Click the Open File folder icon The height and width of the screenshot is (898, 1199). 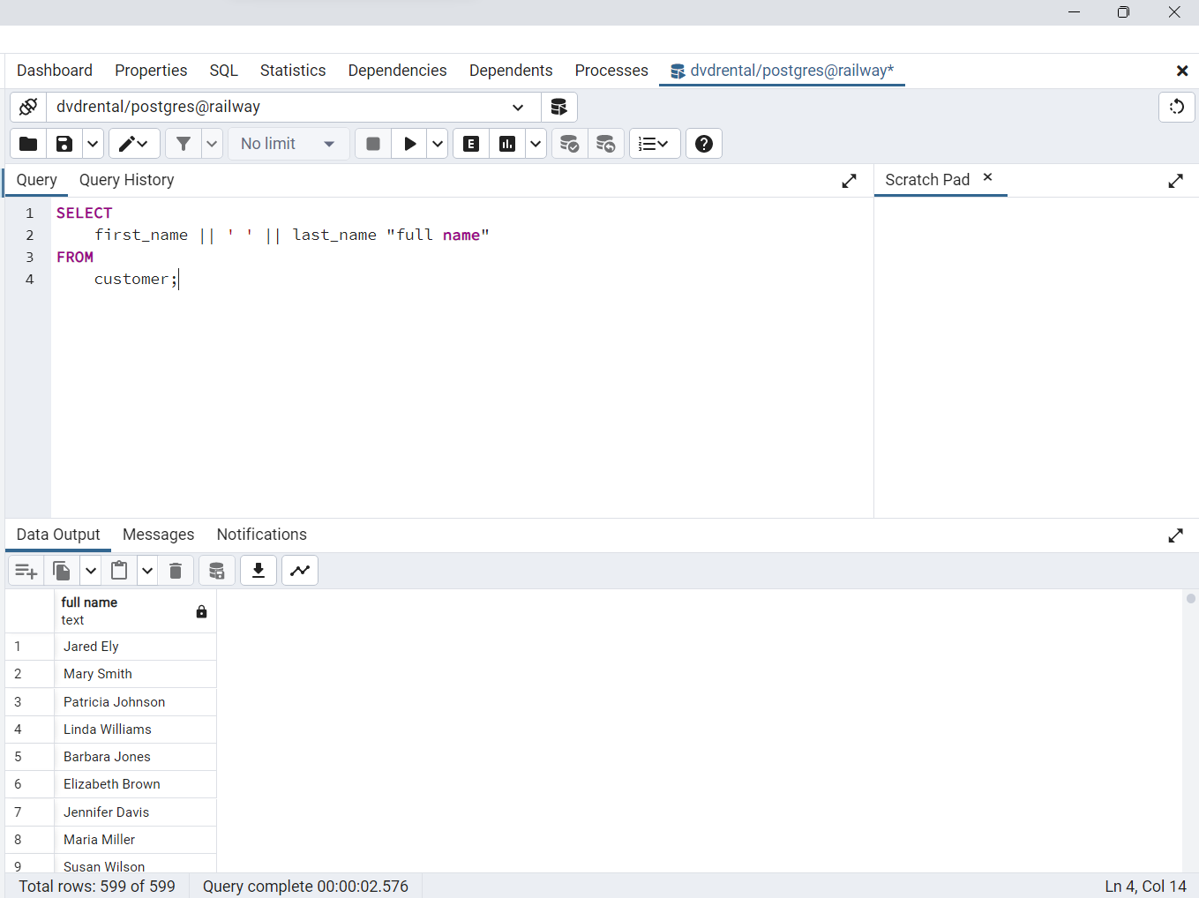click(28, 144)
